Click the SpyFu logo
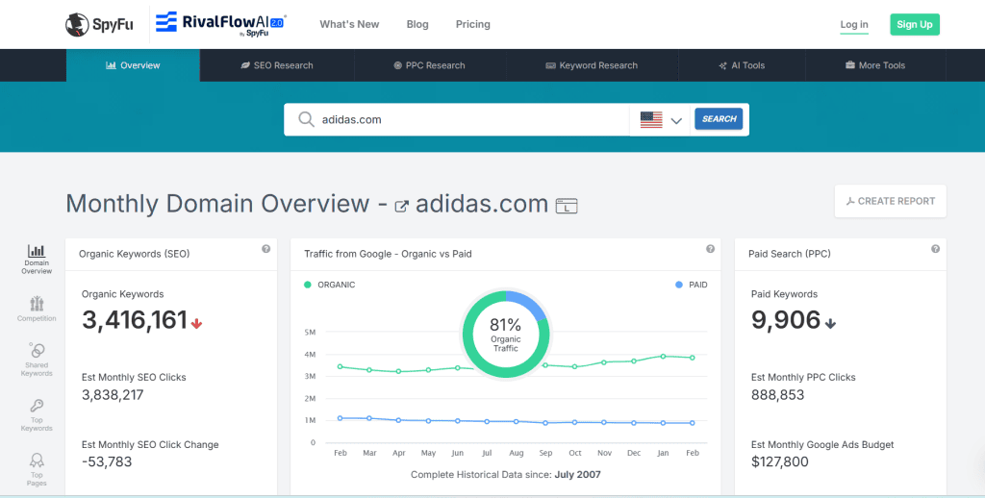The width and height of the screenshot is (985, 498). [99, 24]
